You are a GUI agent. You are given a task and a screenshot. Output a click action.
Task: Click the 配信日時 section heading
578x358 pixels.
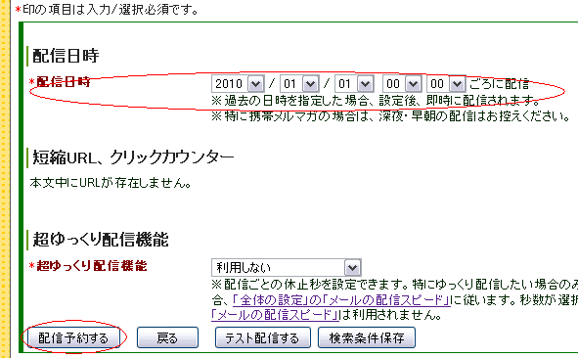click(x=66, y=56)
